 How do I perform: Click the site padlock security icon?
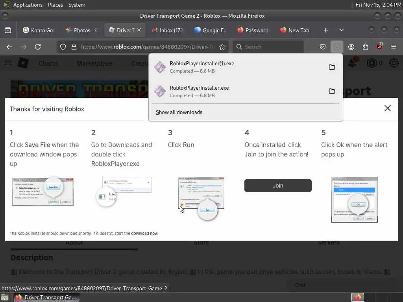[74, 47]
